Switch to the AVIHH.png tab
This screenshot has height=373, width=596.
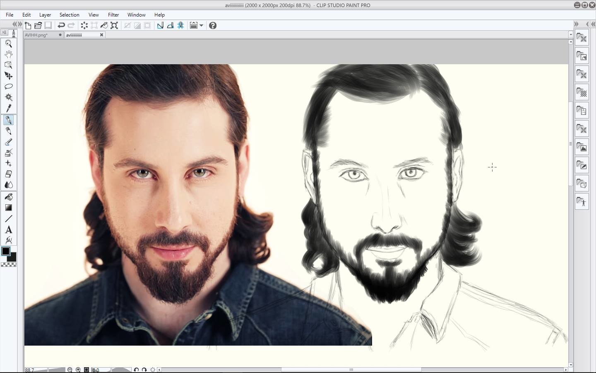tap(43, 35)
